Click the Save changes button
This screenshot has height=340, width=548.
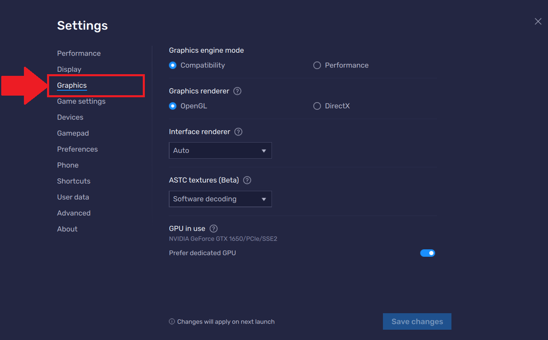tap(417, 321)
